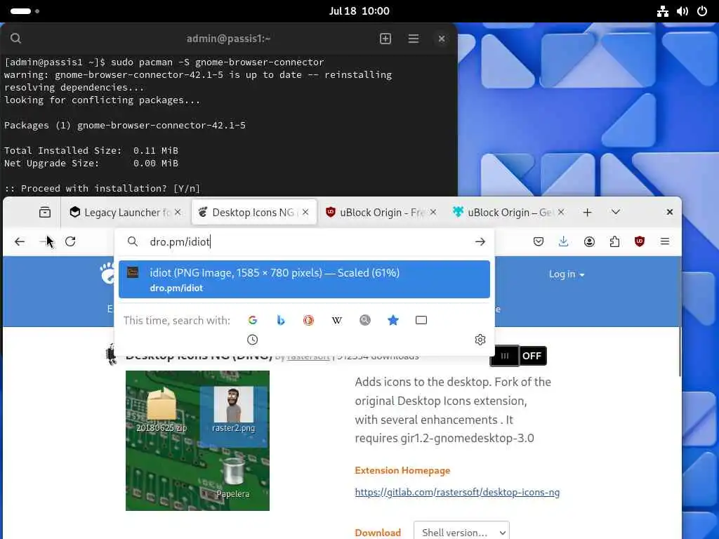Open network status icon in top bar
Image resolution: width=719 pixels, height=539 pixels.
coord(663,11)
